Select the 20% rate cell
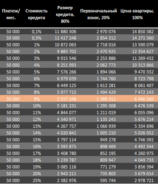The width and height of the screenshot is (158, 184). click(x=37, y=174)
